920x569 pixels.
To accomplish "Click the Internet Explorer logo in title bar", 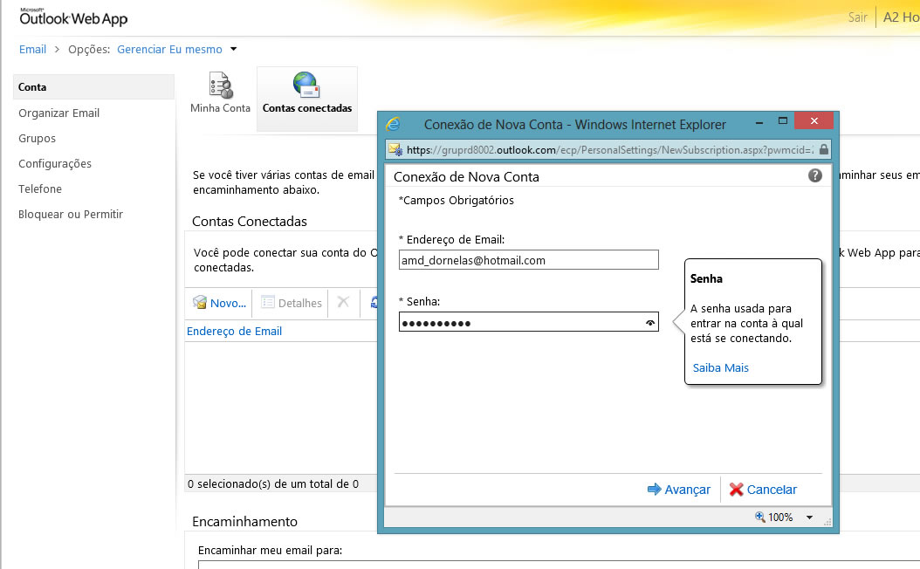I will 394,124.
